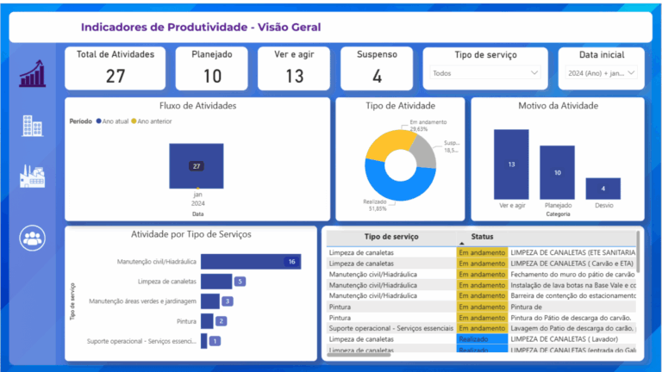Click the Fluxo de Atividades chart title
The height and width of the screenshot is (372, 662).
pyautogui.click(x=197, y=106)
